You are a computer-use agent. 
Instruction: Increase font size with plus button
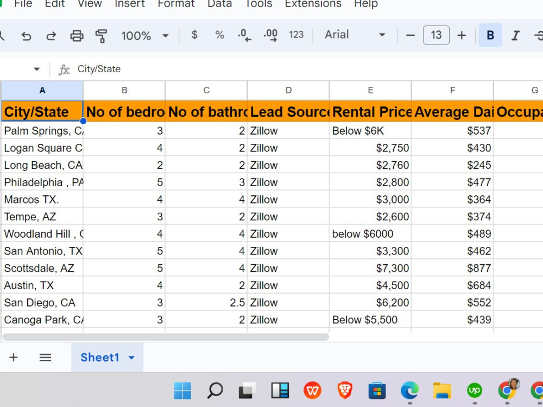(462, 35)
